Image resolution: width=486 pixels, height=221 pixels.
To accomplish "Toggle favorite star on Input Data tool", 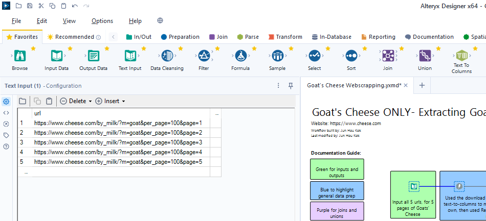I will tap(70, 48).
